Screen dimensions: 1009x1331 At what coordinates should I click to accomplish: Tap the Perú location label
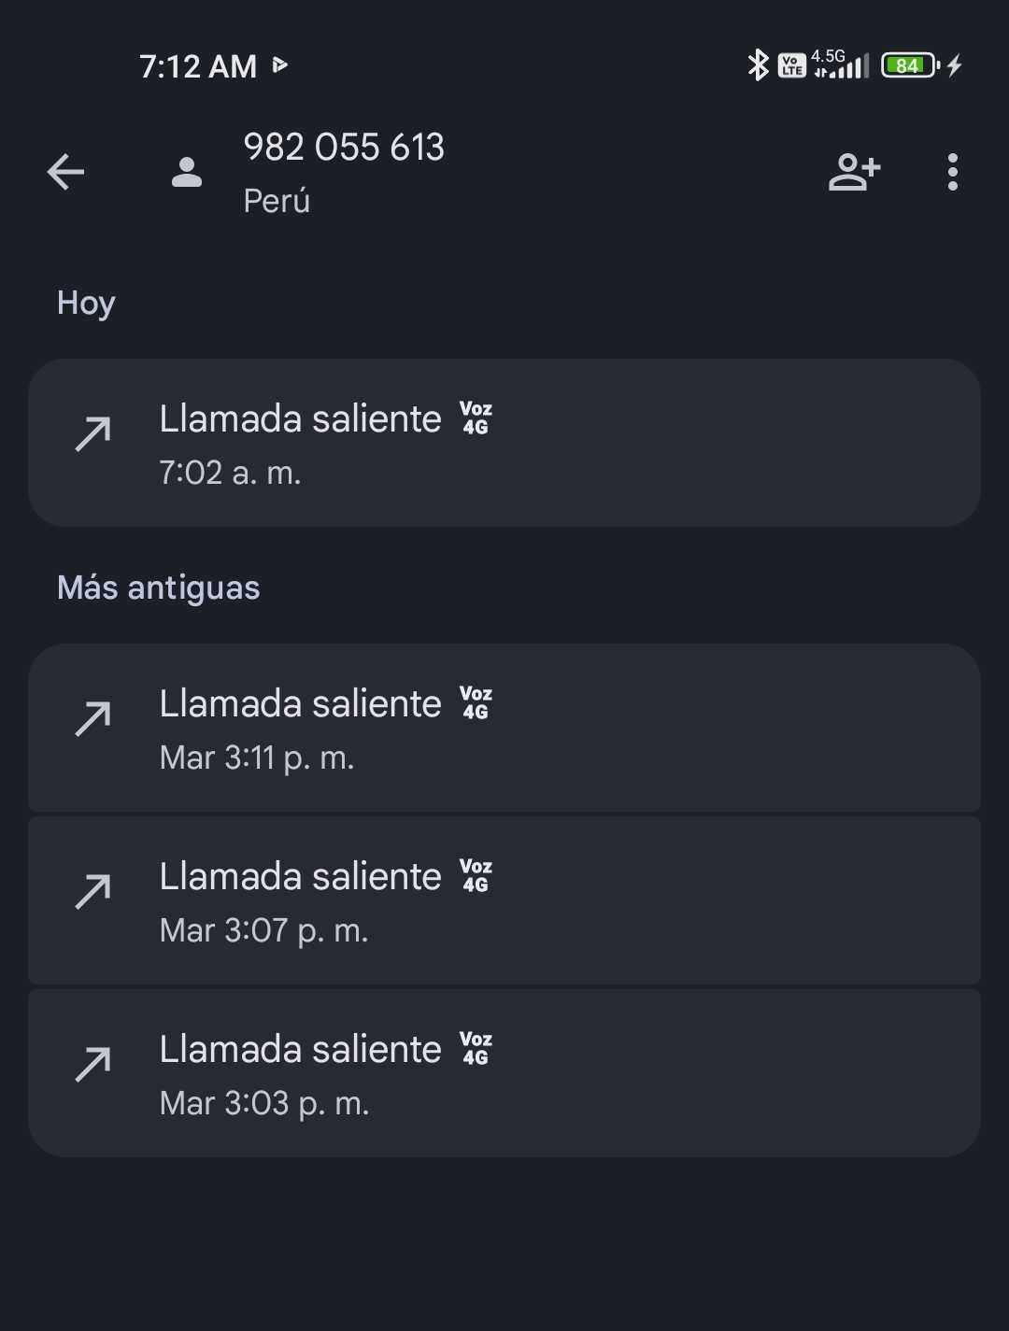click(277, 201)
